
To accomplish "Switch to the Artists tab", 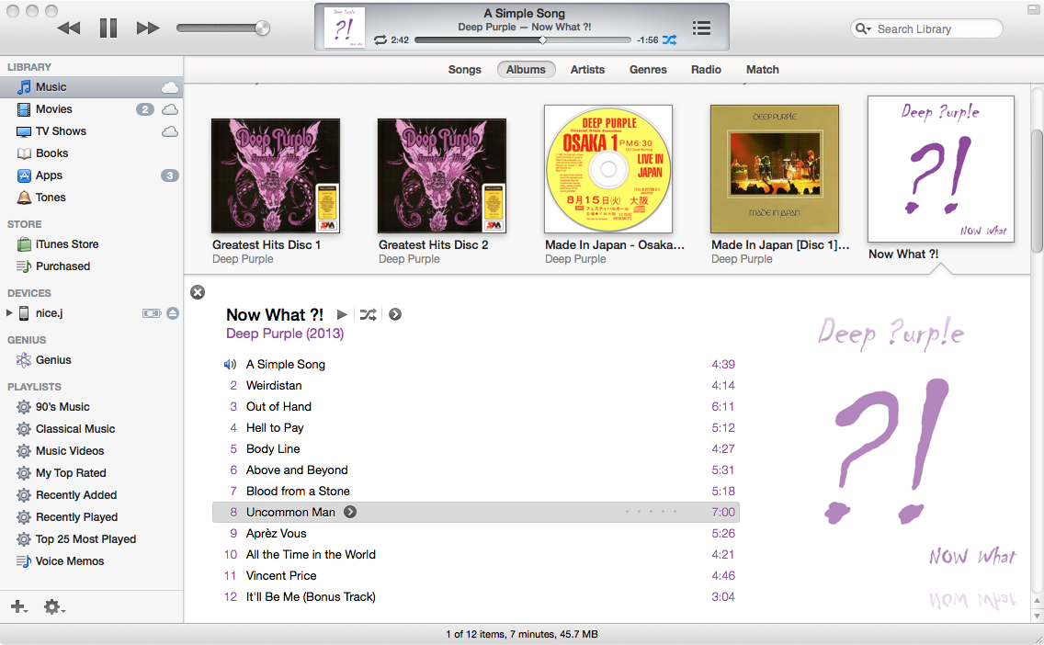I will [587, 69].
